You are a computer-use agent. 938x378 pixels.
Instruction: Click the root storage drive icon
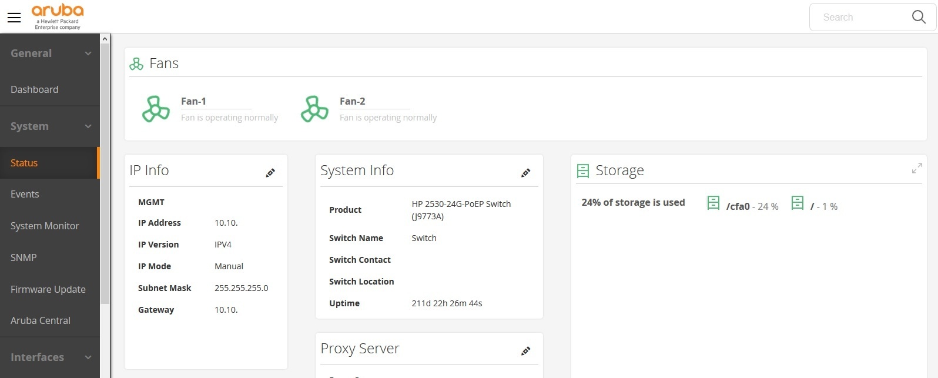797,203
